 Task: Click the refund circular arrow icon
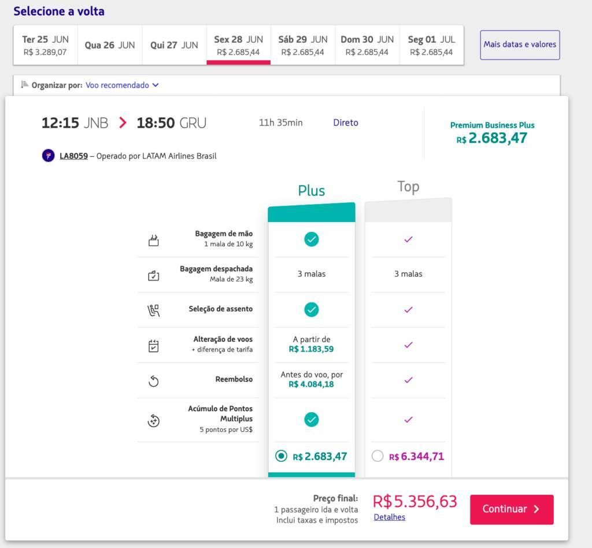point(153,381)
